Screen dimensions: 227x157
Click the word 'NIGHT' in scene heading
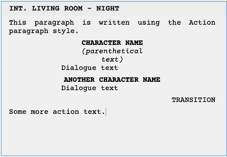(108, 8)
